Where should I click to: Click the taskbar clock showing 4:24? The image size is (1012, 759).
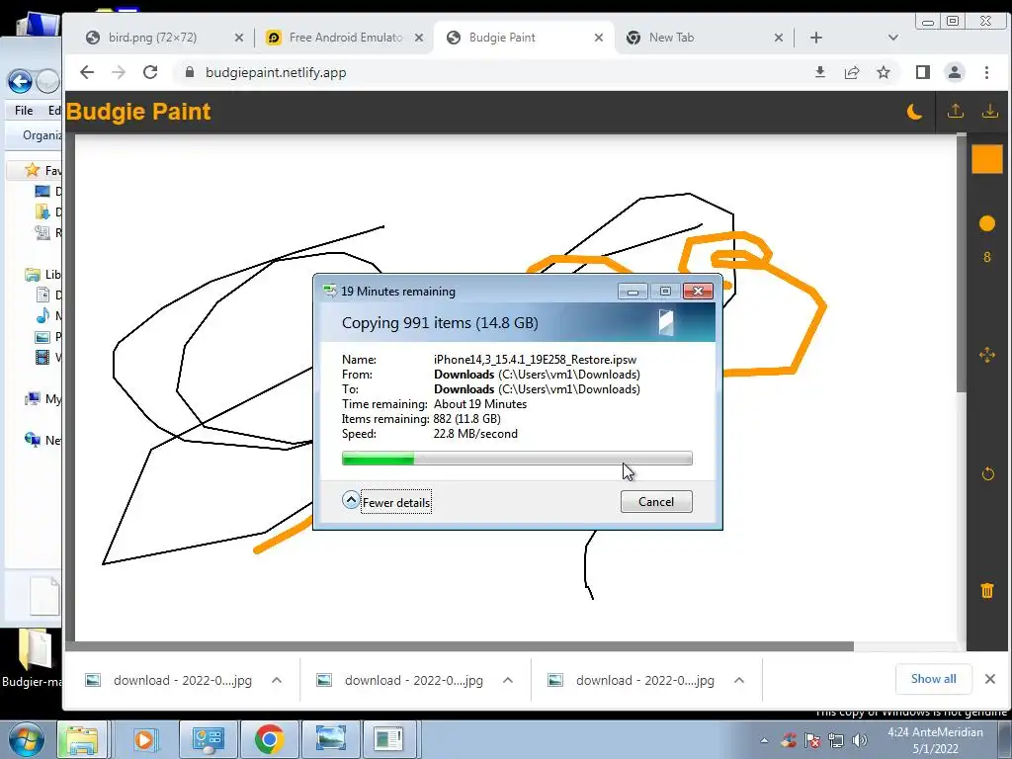[x=935, y=740]
